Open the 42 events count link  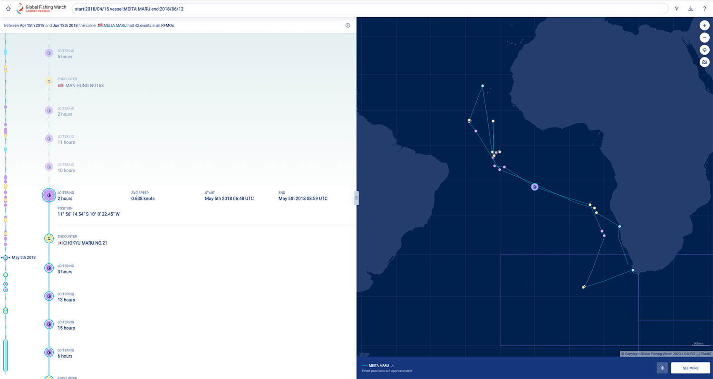[x=144, y=25]
